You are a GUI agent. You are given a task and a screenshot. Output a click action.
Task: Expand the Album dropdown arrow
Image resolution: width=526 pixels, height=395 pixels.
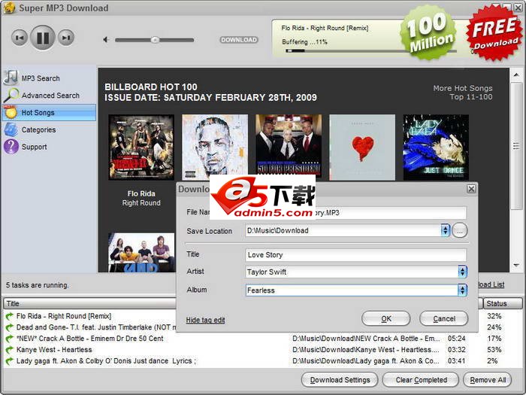[462, 290]
